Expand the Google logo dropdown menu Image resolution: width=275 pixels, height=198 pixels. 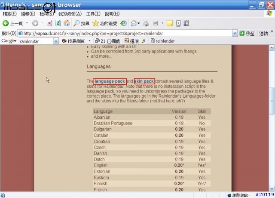tap(15, 41)
